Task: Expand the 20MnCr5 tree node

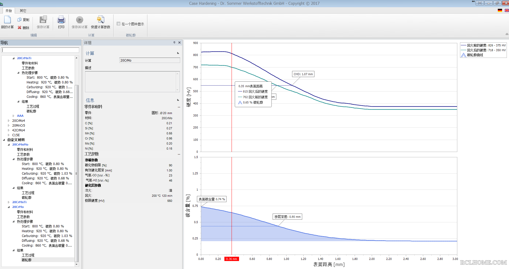Action: (9, 125)
